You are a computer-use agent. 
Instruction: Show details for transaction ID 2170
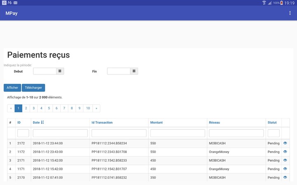285,178
